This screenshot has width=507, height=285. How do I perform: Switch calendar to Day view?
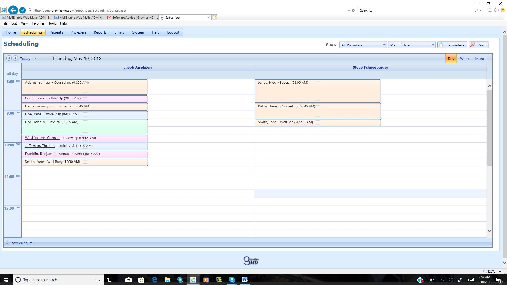tap(451, 59)
